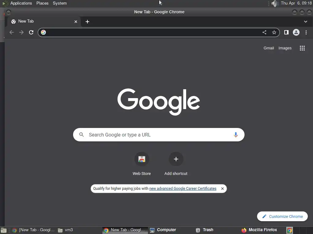Viewport: 313px width, 234px height.
Task: Switch to Mozilla Firefox in taskbar
Action: coord(259,230)
